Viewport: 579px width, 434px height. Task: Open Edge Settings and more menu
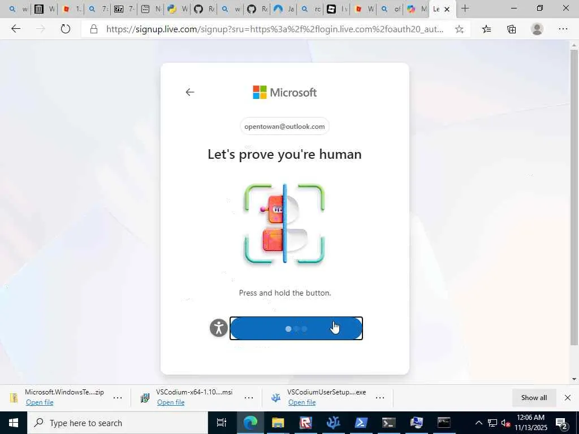point(563,29)
